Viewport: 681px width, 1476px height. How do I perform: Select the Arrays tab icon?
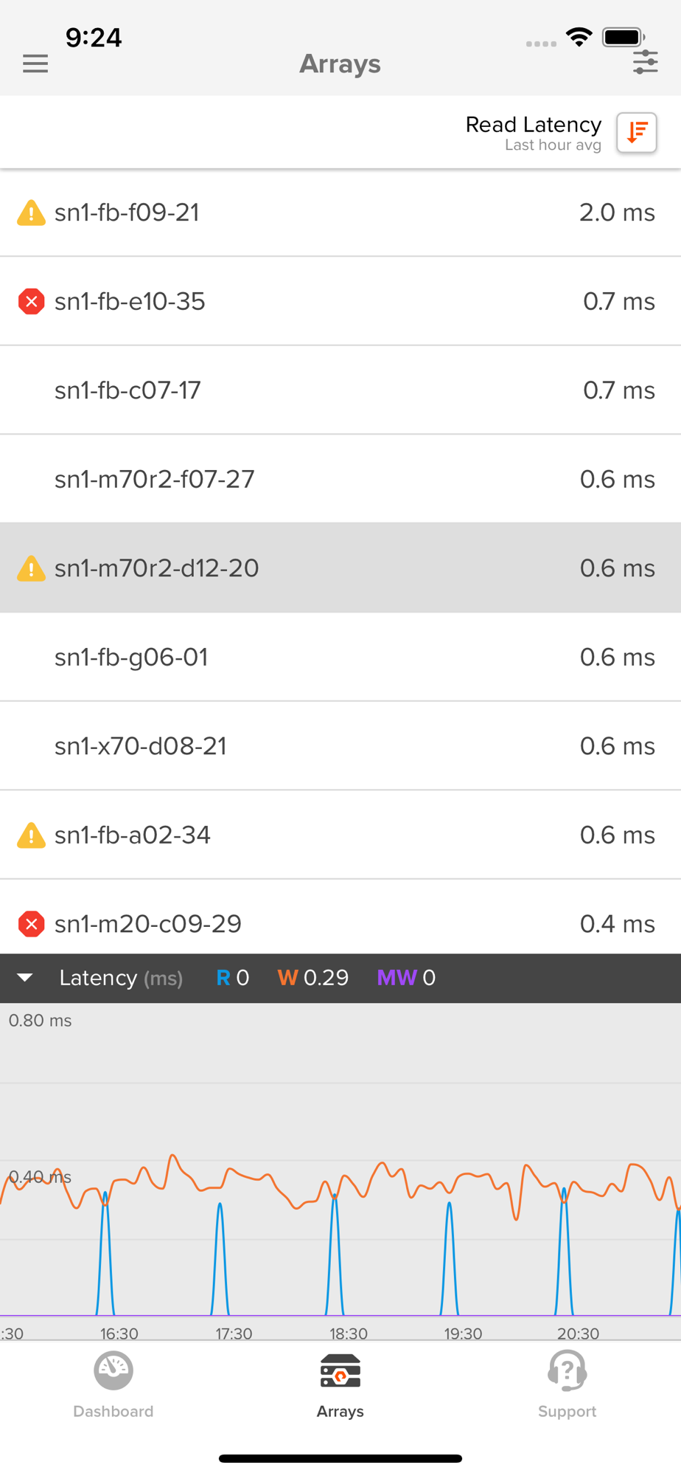pyautogui.click(x=340, y=1371)
